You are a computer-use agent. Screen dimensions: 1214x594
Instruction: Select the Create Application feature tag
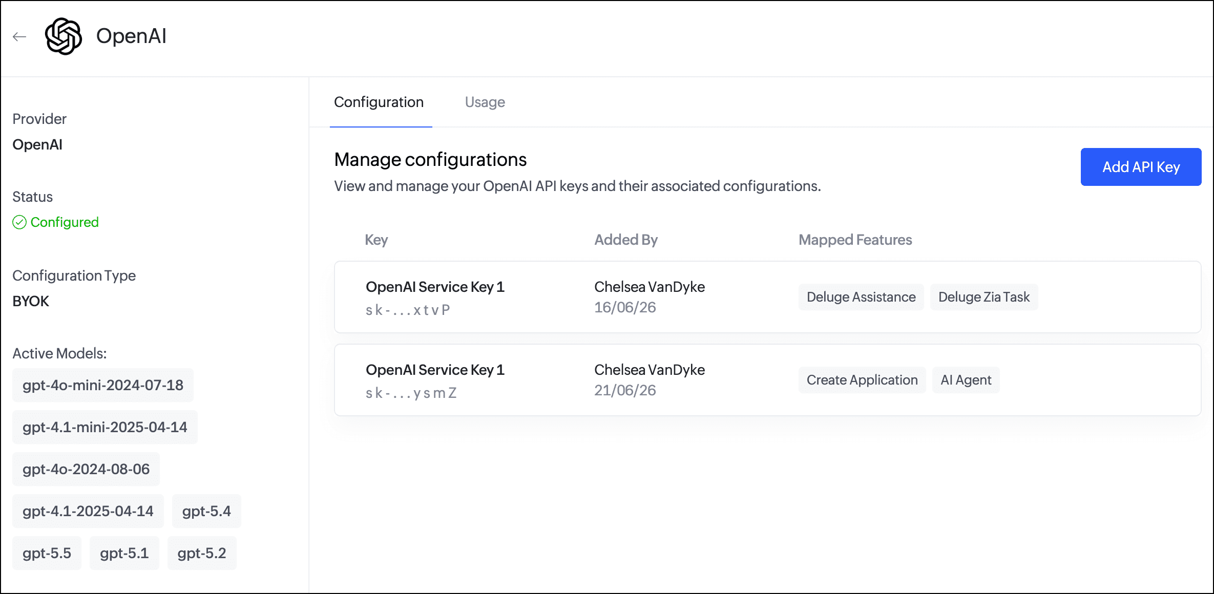click(x=862, y=380)
